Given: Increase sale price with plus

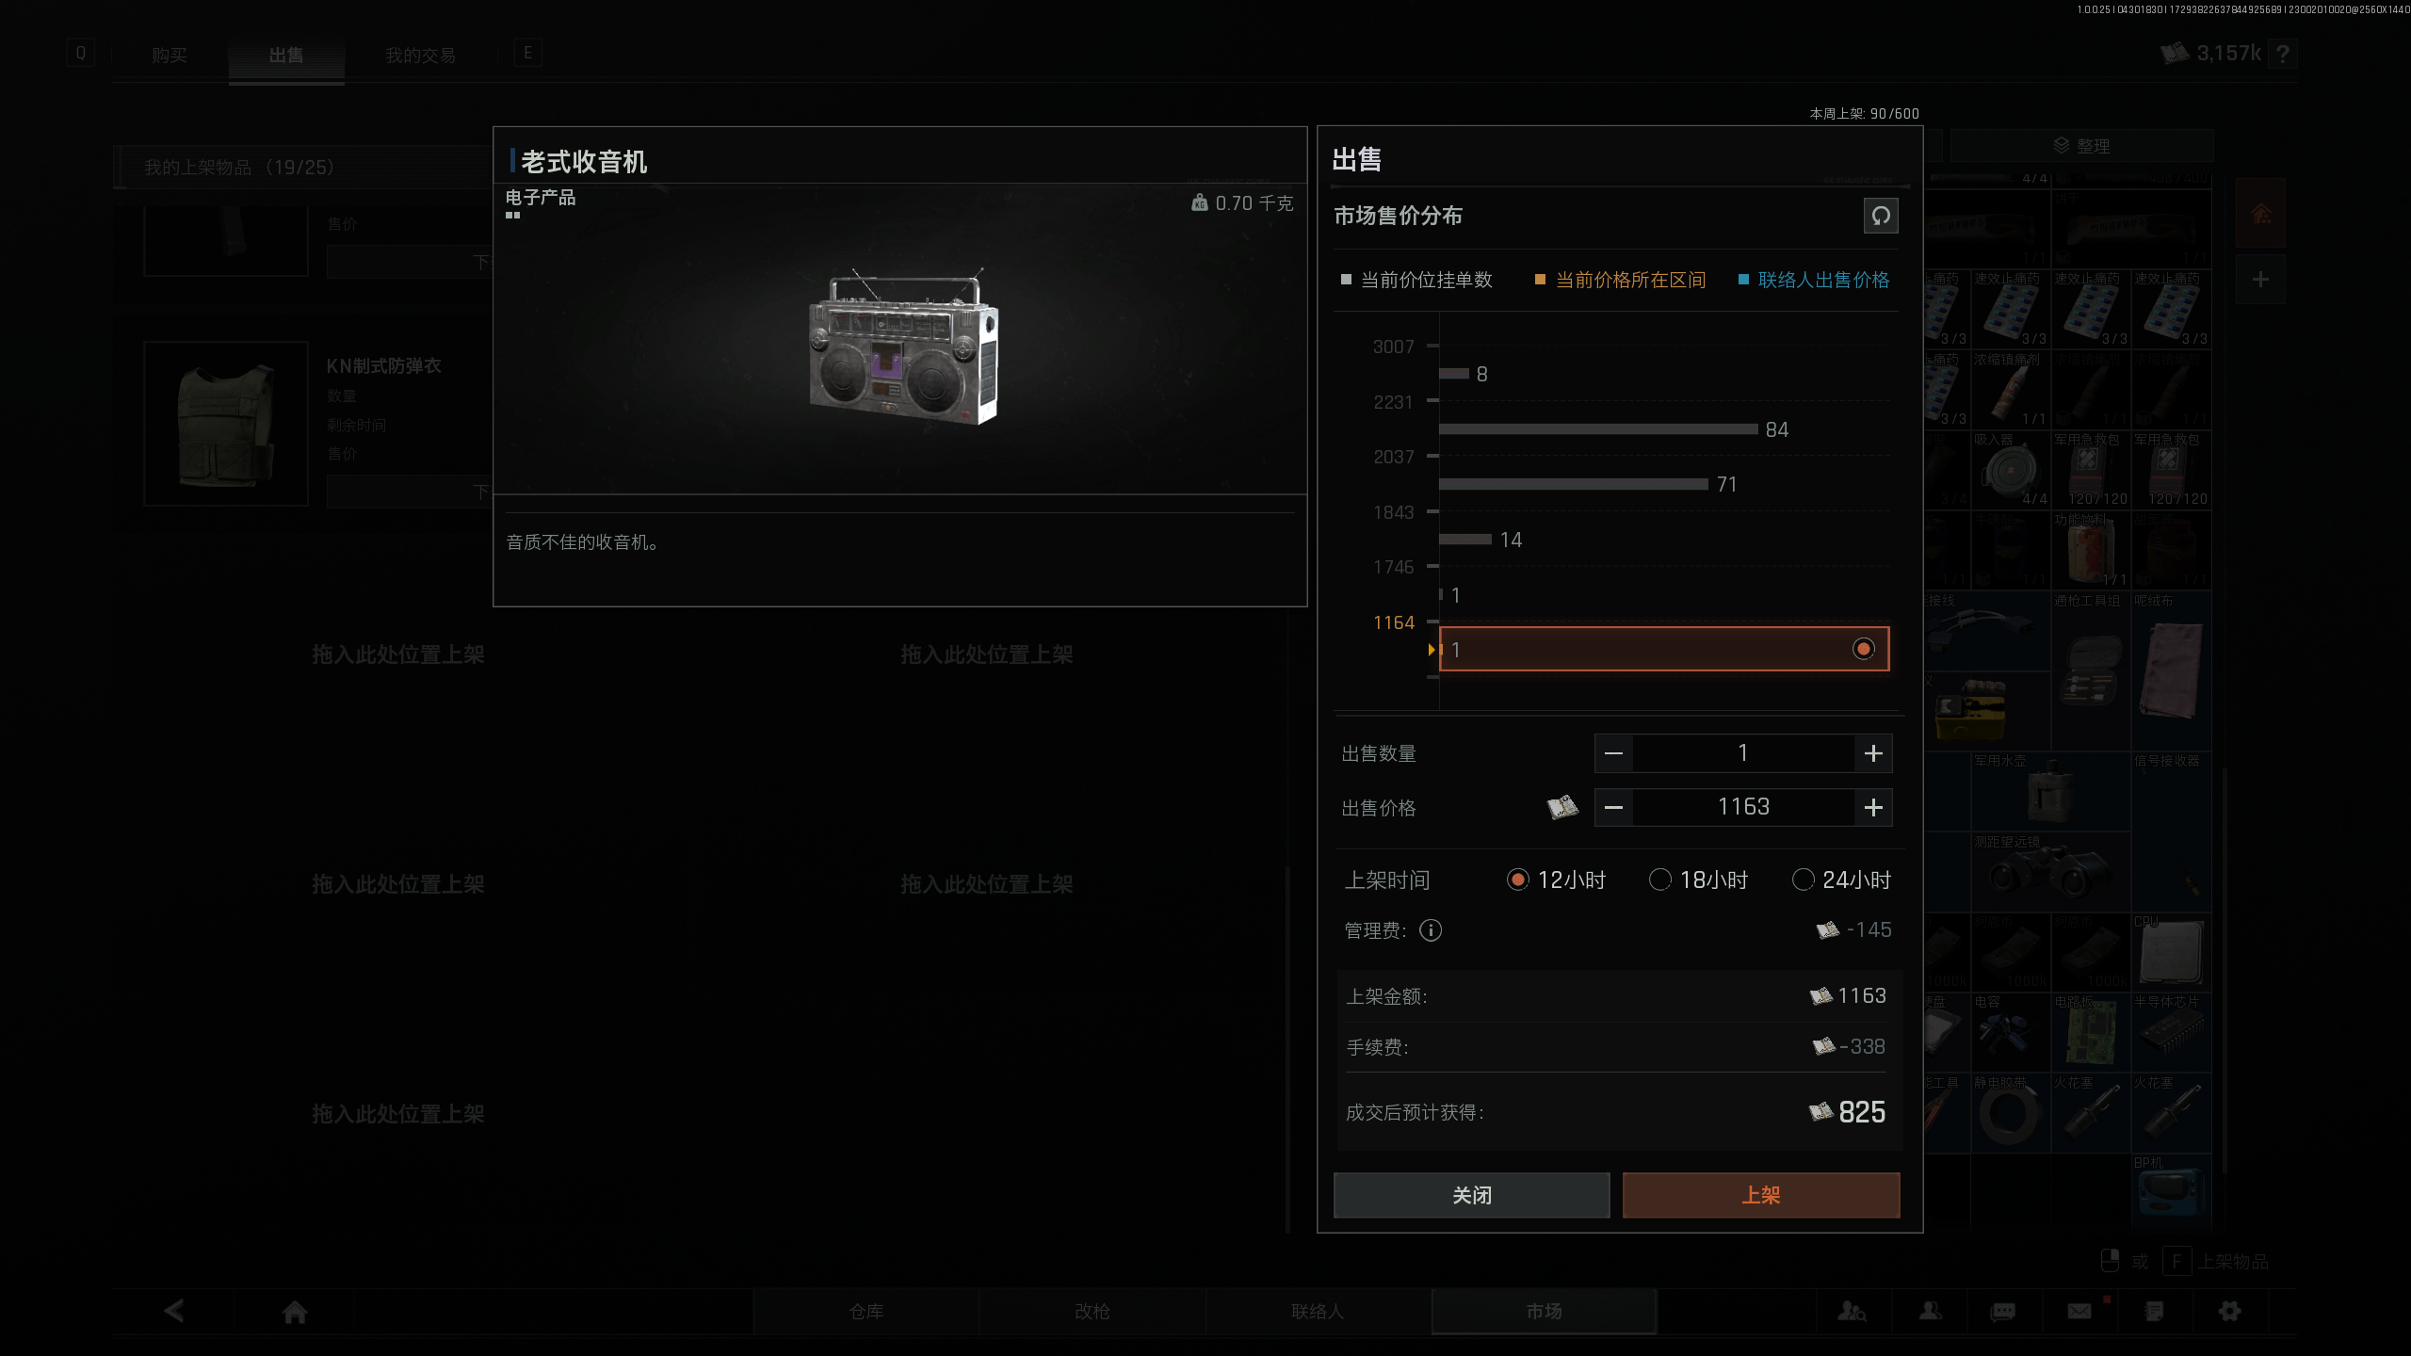Looking at the screenshot, I should tap(1873, 807).
